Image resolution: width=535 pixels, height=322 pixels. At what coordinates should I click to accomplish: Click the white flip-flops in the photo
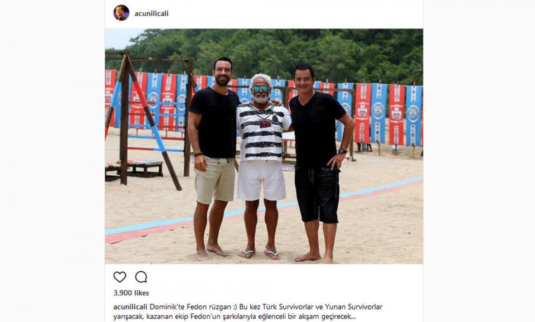[260, 254]
